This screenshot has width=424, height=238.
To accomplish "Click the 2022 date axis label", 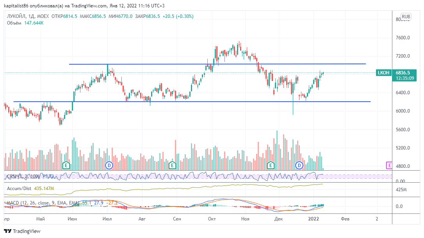I will tap(314, 219).
